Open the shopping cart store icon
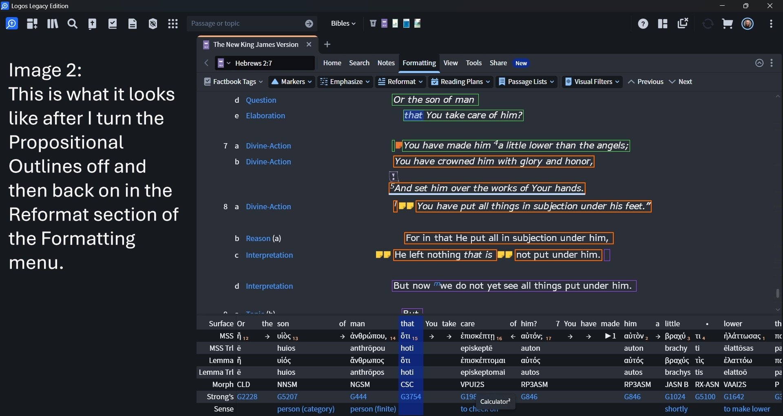 pos(727,24)
